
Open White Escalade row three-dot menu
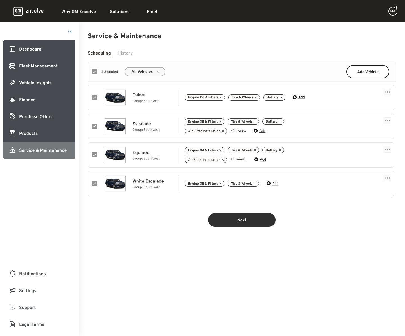388,178
